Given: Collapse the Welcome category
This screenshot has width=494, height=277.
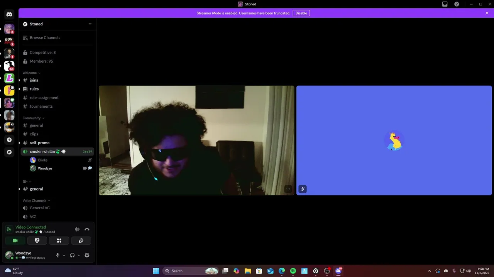Looking at the screenshot, I should pos(31,73).
